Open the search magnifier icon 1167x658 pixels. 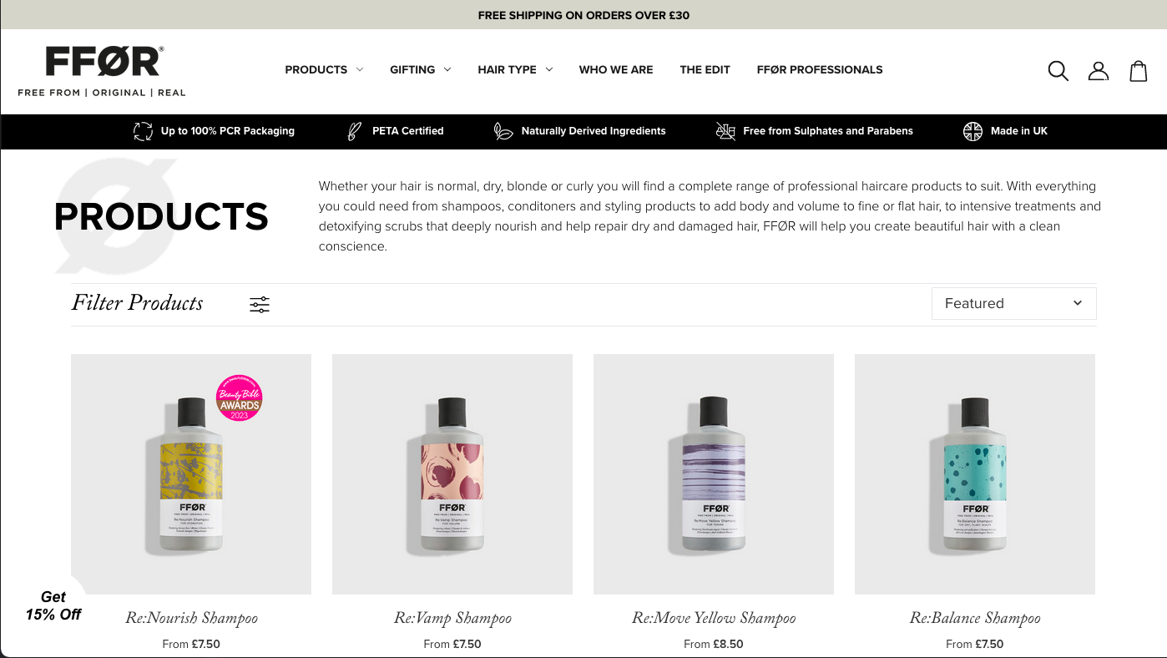tap(1058, 71)
